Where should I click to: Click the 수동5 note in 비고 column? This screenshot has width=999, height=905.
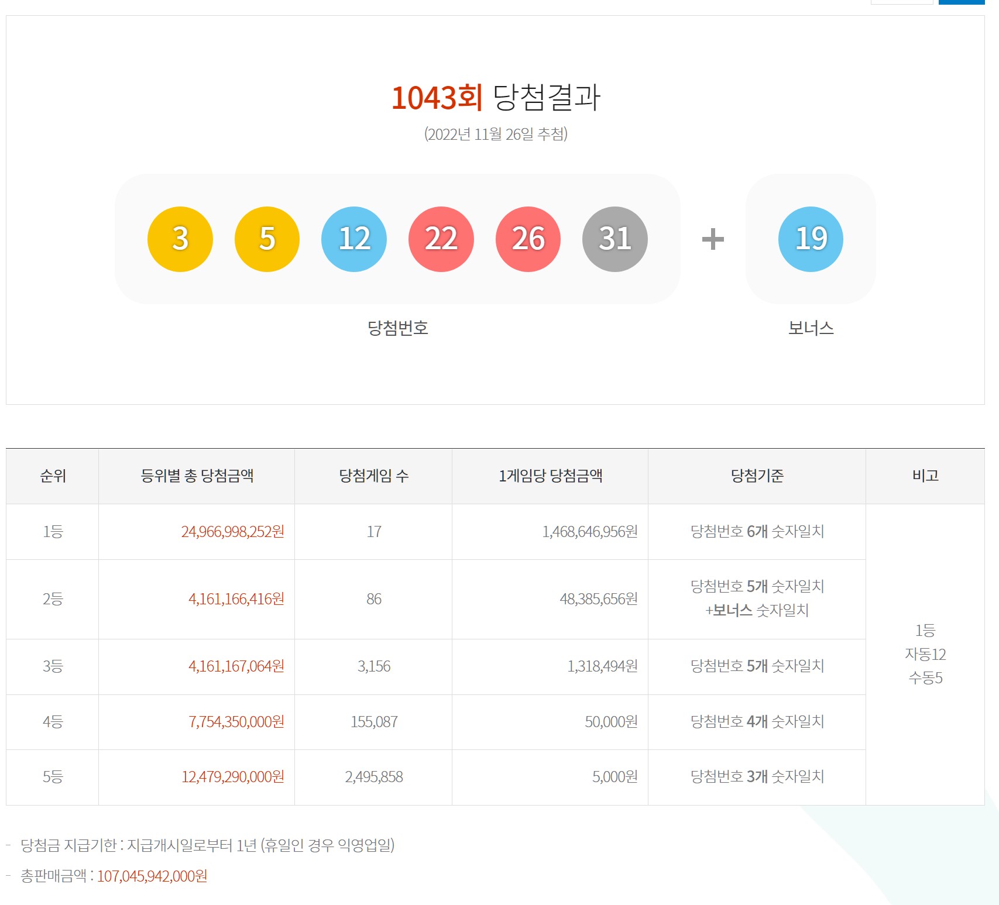pos(925,678)
